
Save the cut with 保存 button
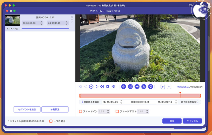pyautogui.click(x=172, y=121)
